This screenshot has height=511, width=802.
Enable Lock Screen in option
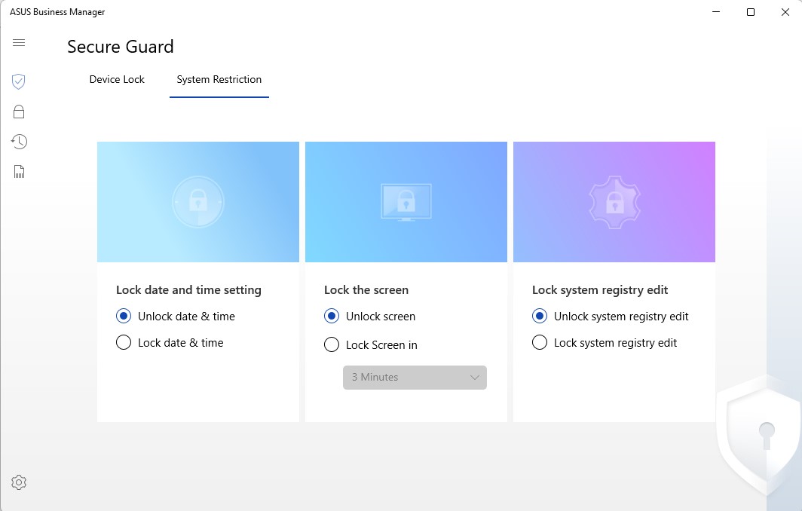[x=332, y=345]
